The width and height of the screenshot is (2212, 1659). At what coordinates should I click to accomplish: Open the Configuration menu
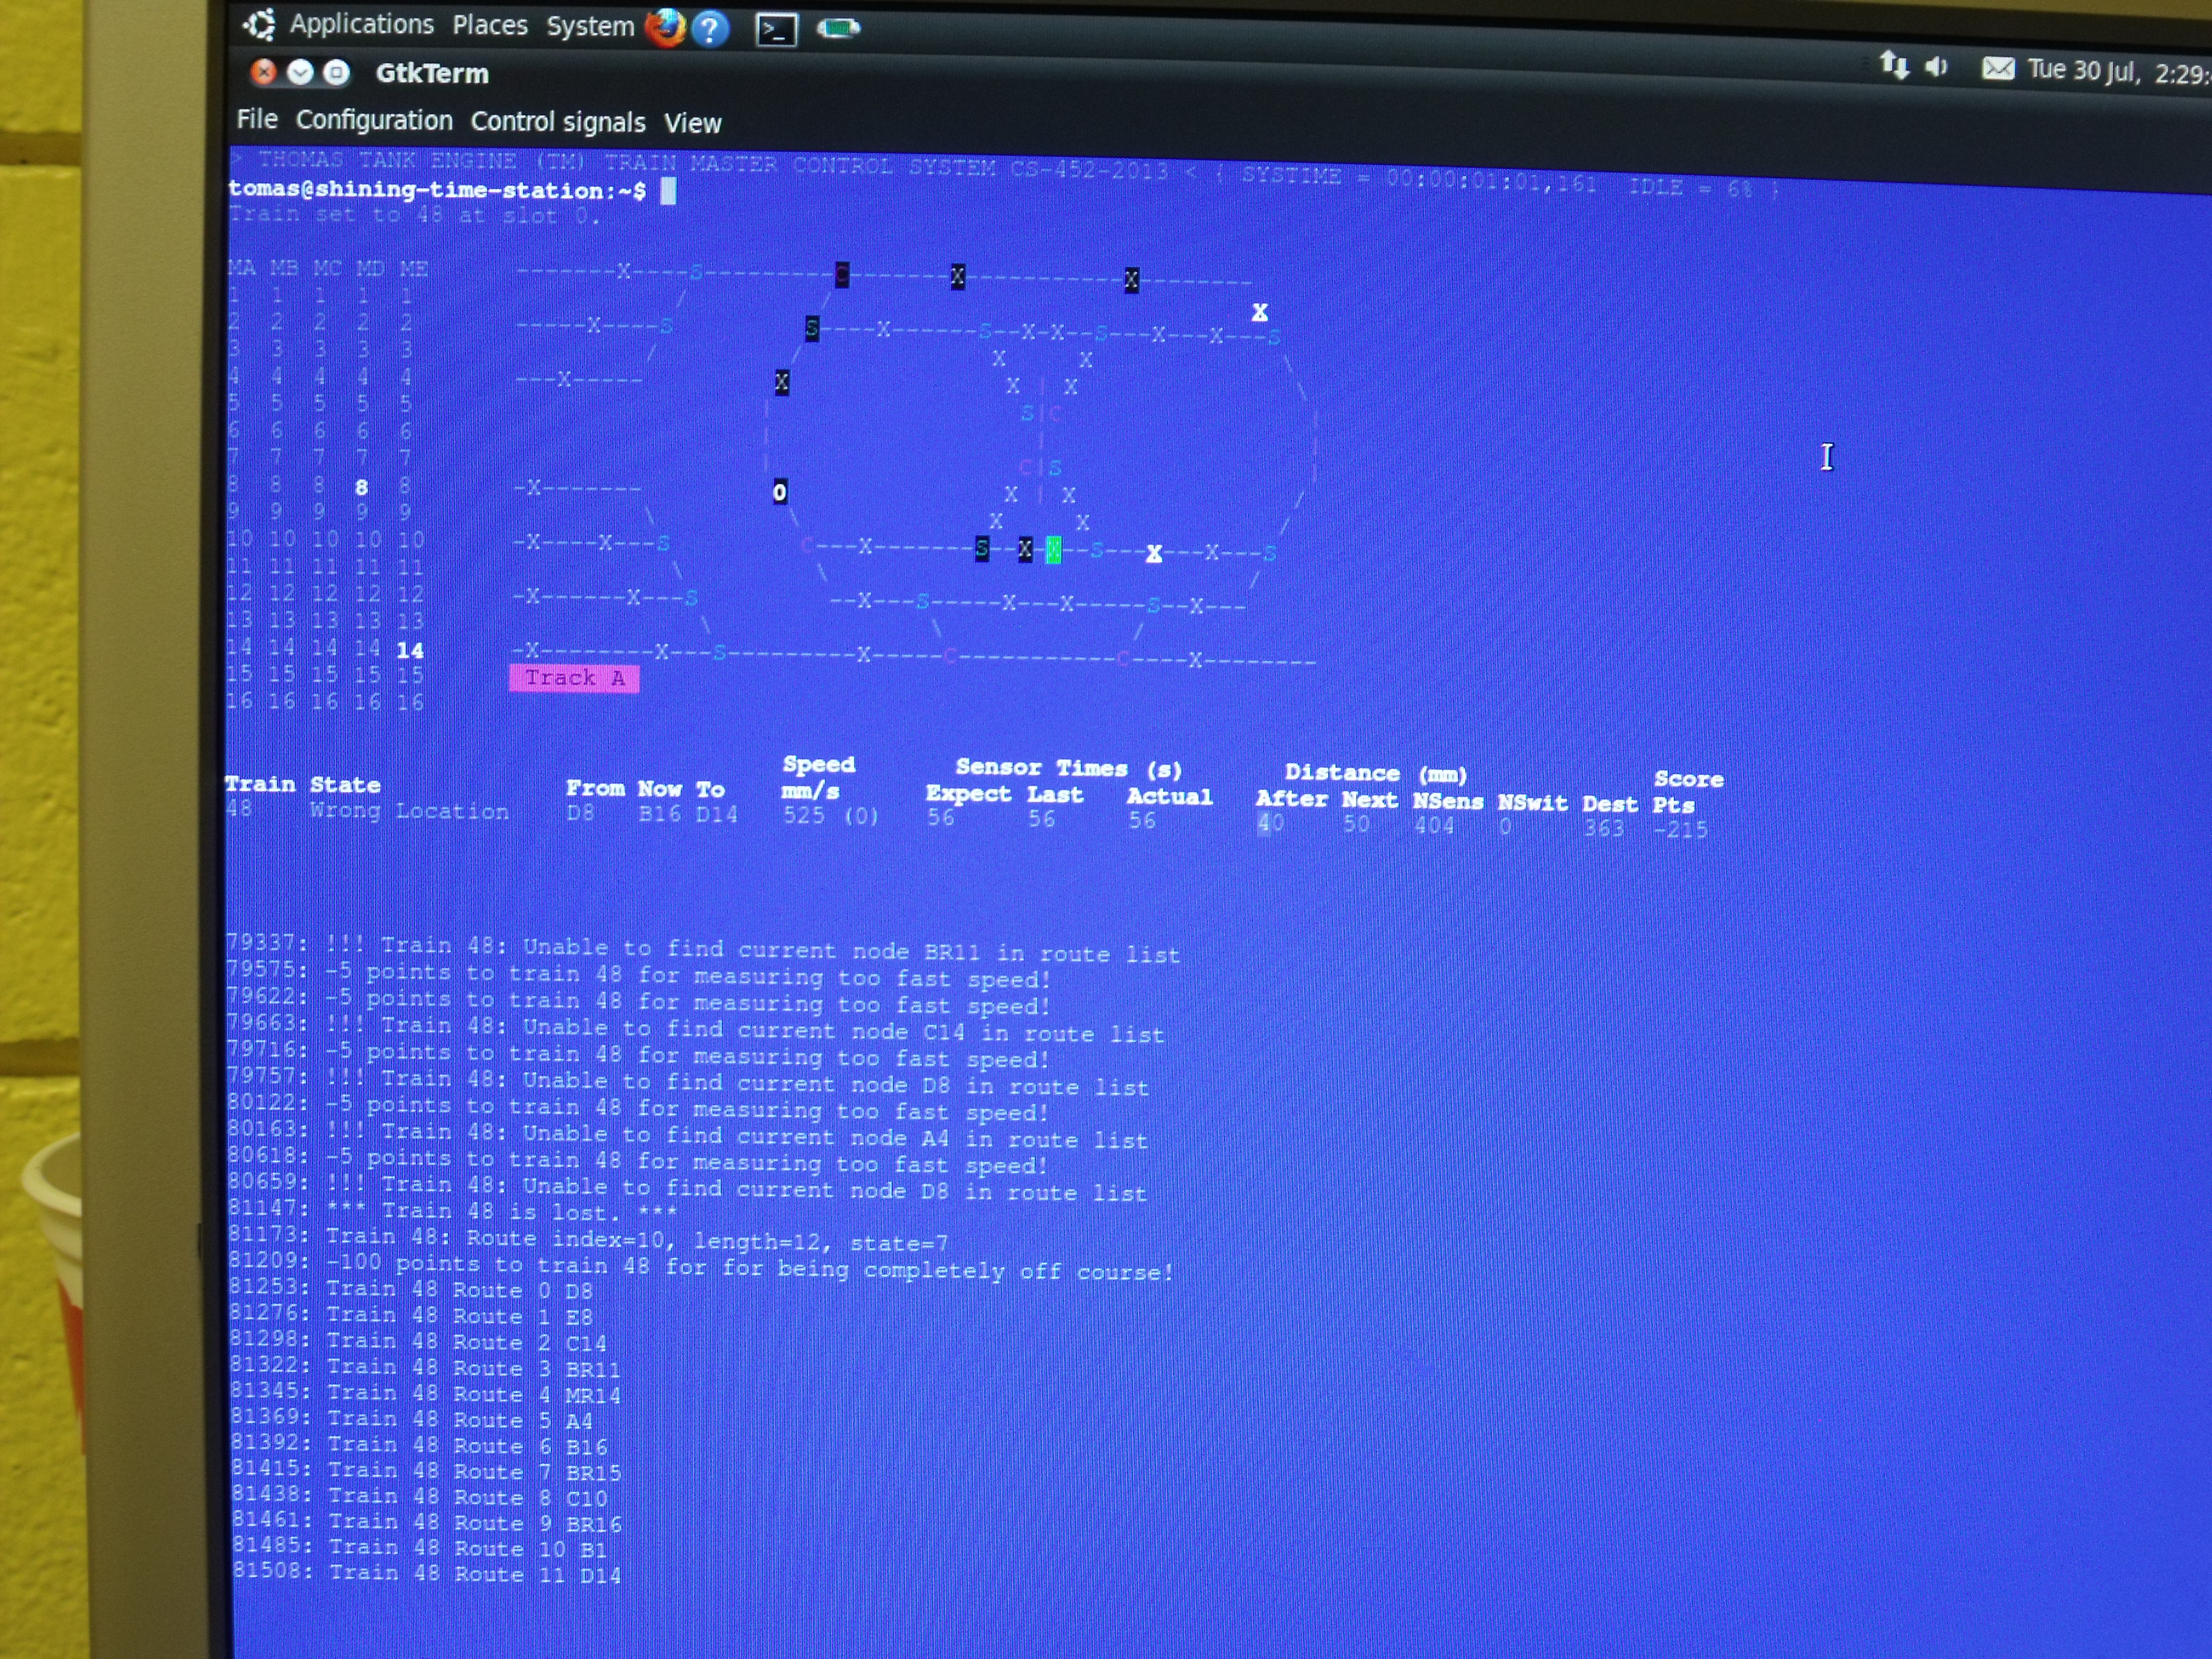(374, 120)
